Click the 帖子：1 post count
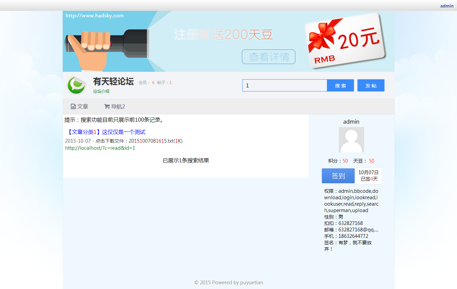 164,83
